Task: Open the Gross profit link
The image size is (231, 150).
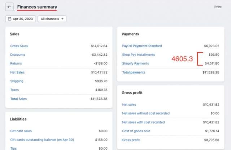Action: pos(130,140)
